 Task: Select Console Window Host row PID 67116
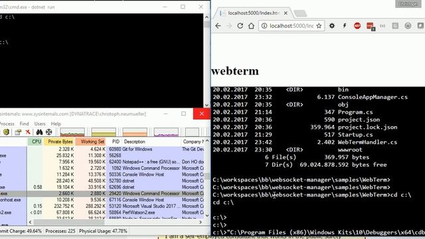(102, 200)
